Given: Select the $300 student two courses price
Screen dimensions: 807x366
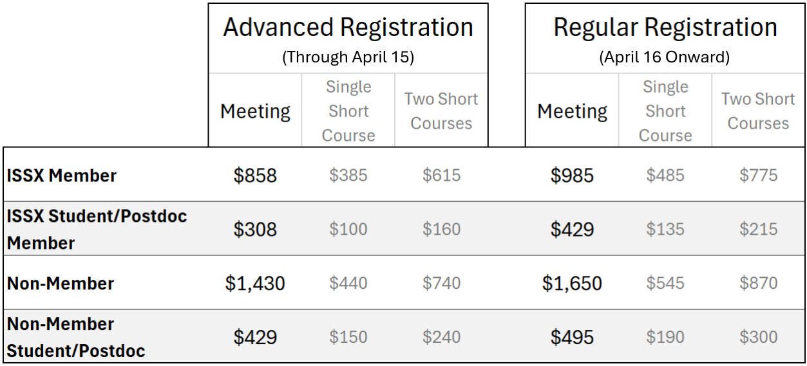Looking at the screenshot, I should coord(758,337).
